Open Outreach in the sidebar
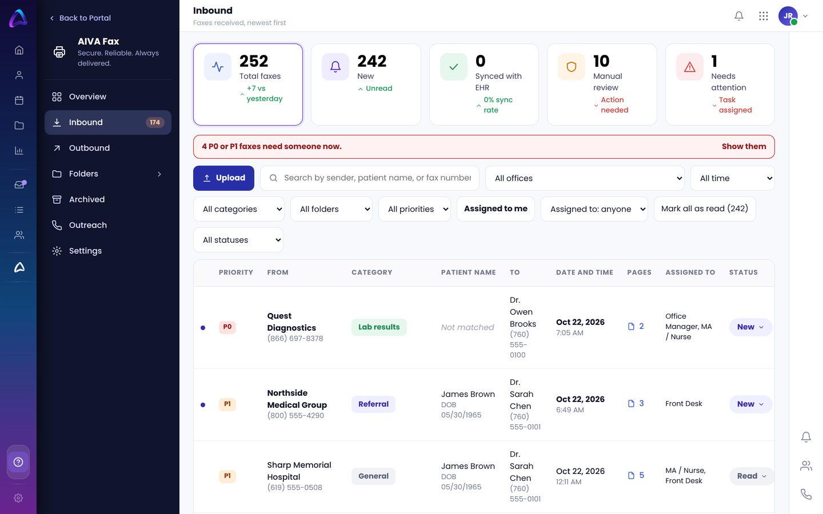Image resolution: width=823 pixels, height=514 pixels. click(x=108, y=226)
